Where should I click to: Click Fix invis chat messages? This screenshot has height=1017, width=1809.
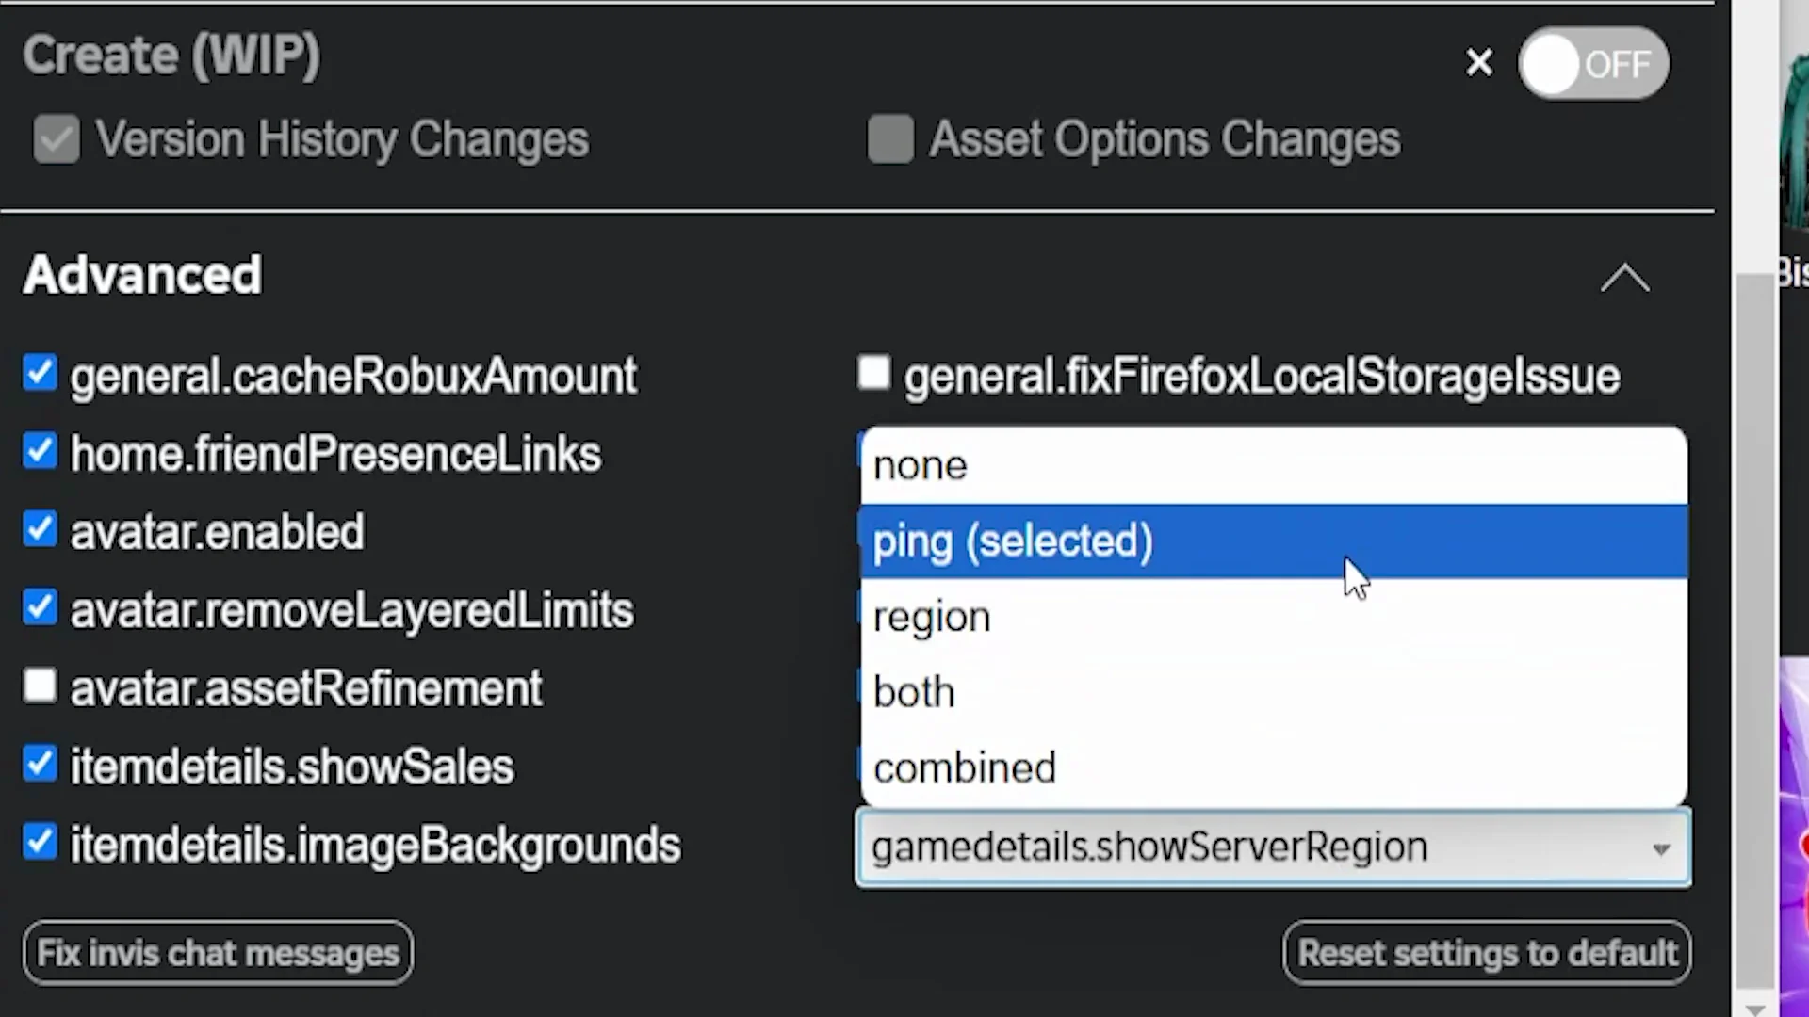click(x=217, y=952)
